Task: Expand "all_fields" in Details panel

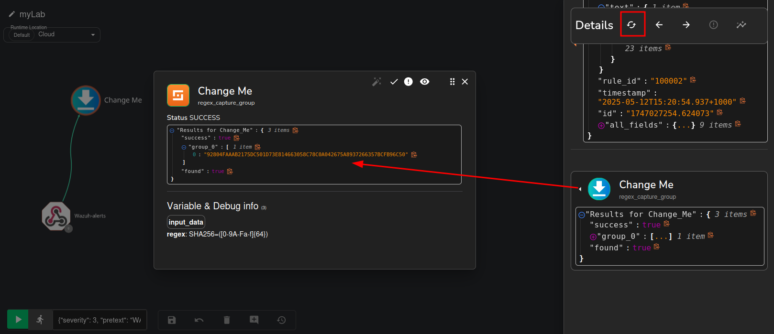Action: 601,126
